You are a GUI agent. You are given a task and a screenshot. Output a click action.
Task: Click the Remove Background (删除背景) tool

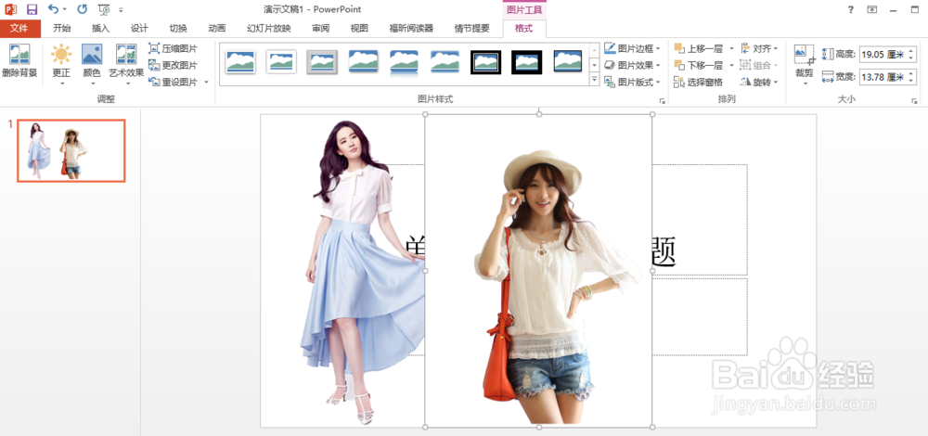(x=19, y=61)
